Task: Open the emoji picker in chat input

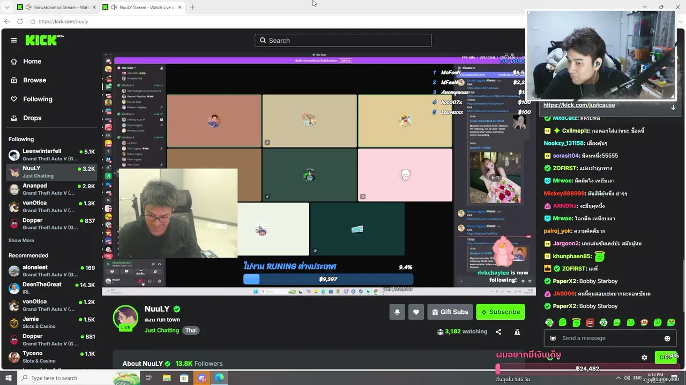Action: tap(667, 338)
